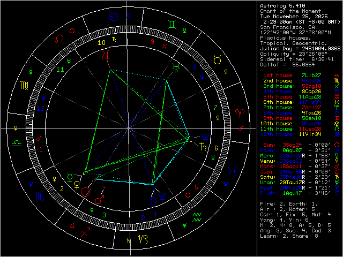Click the green Libra sign glyph in the wheel
The image size is (343, 257).
pyautogui.click(x=17, y=143)
